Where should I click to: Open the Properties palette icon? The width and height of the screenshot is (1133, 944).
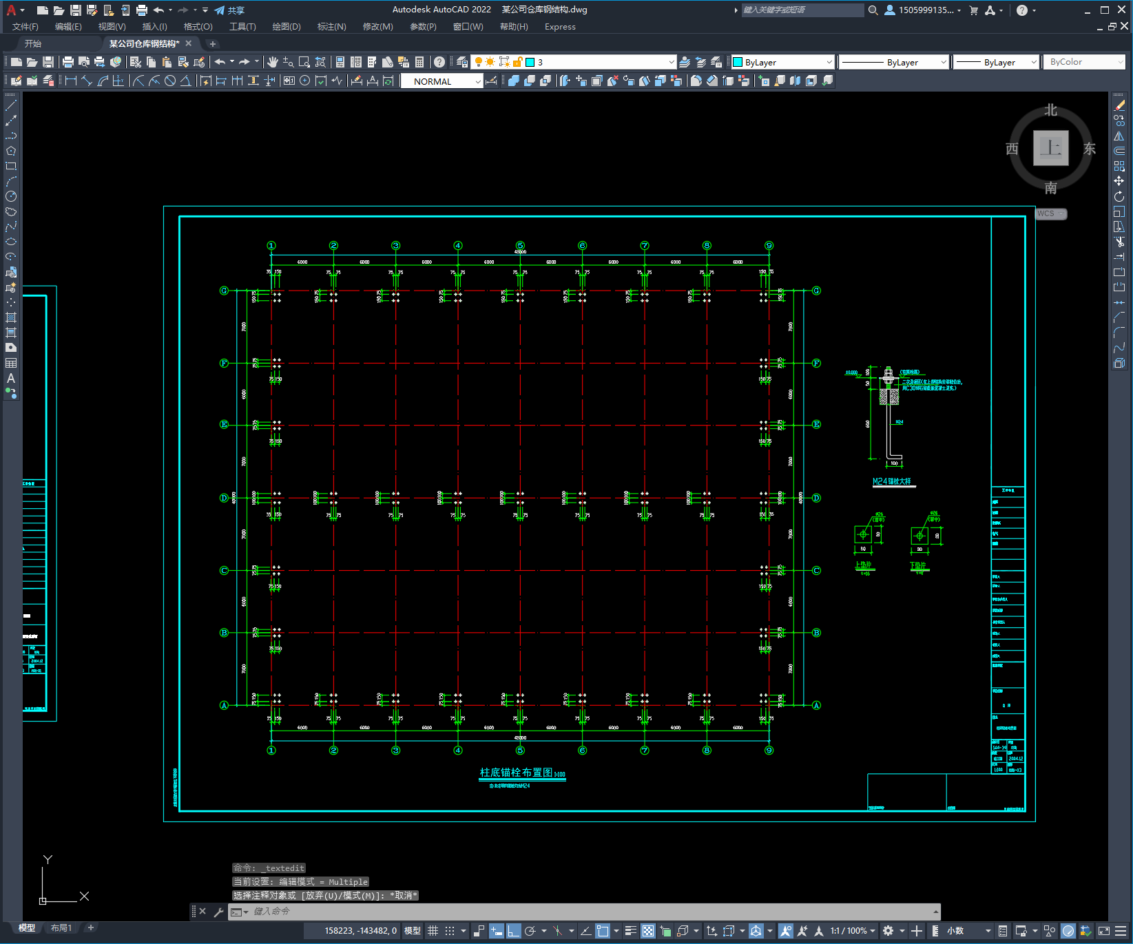pos(340,62)
